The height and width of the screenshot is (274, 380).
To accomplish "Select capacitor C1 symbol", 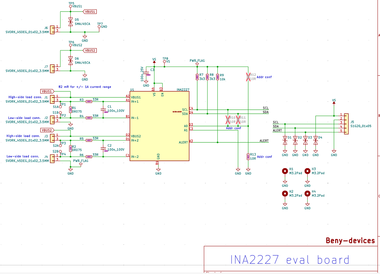I will click(x=103, y=109).
